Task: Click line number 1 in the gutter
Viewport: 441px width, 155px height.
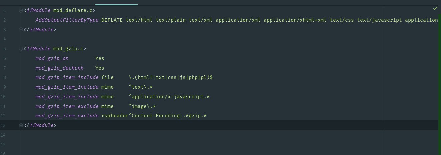Action: 5,11
